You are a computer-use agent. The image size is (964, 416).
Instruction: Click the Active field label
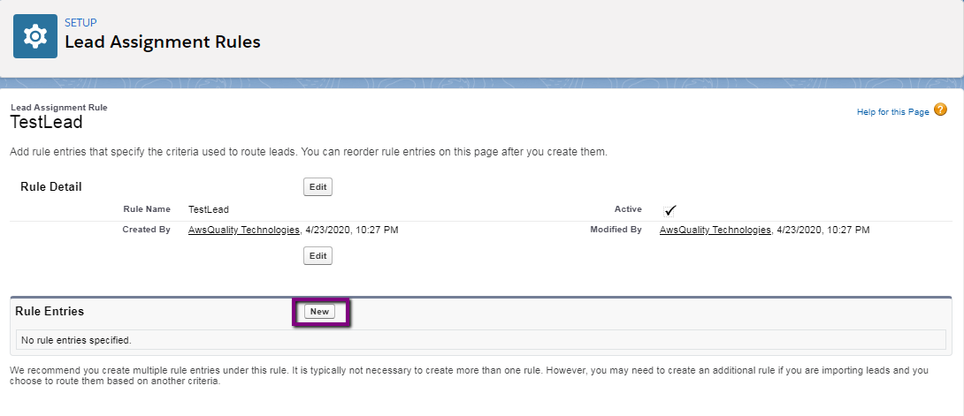(x=627, y=210)
